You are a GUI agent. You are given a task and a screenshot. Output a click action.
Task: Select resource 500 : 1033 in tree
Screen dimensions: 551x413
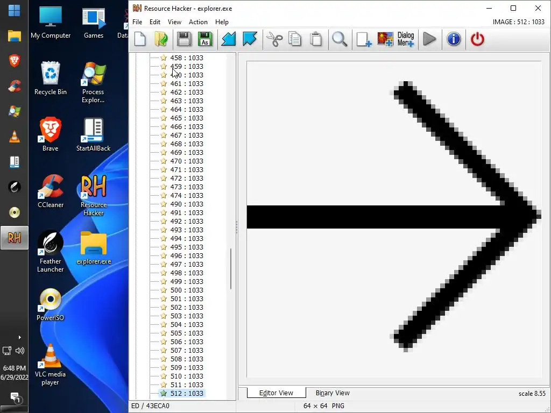(187, 290)
